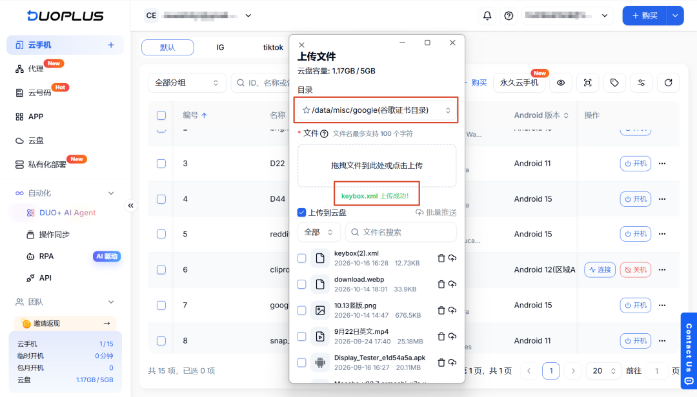
Task: Collapse the 自动化 section
Action: click(111, 193)
